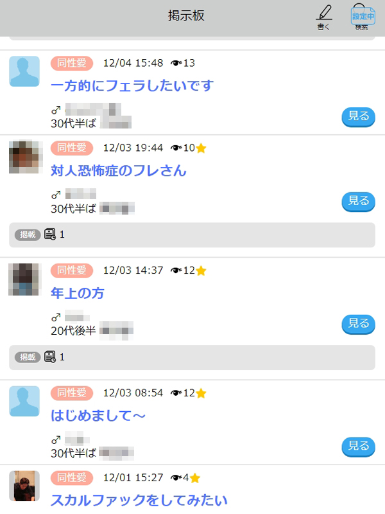Image resolution: width=385 pixels, height=514 pixels.
Task: Open the post titled 対人恐怖症のフレさん
Action: (119, 170)
